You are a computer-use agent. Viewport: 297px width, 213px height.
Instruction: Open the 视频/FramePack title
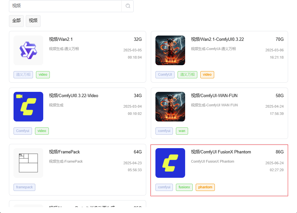click(x=64, y=152)
